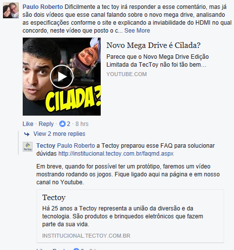
Task: Open the Tectoy link preview card title
Action: pyautogui.click(x=54, y=198)
